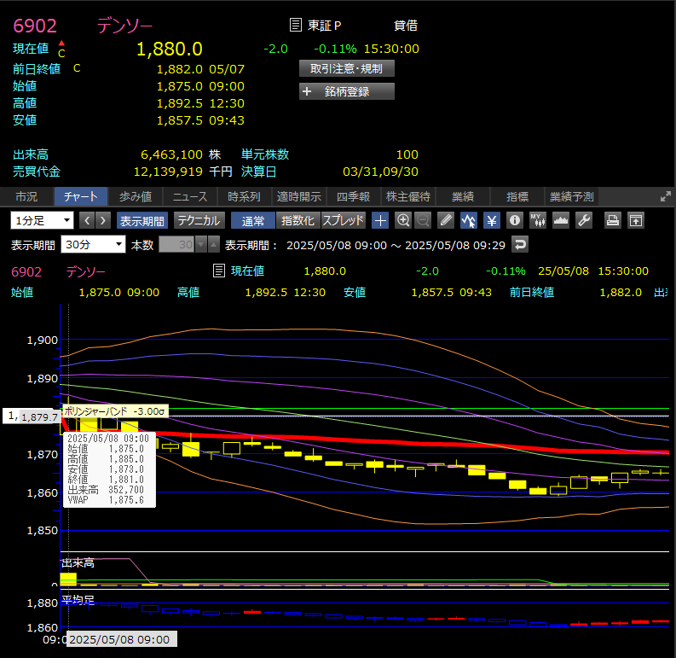Screen dimensions: 676x658
Task: Click the 1,900 price axis label
Action: [43, 341]
